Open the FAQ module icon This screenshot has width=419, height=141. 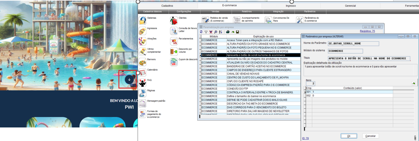point(142,83)
